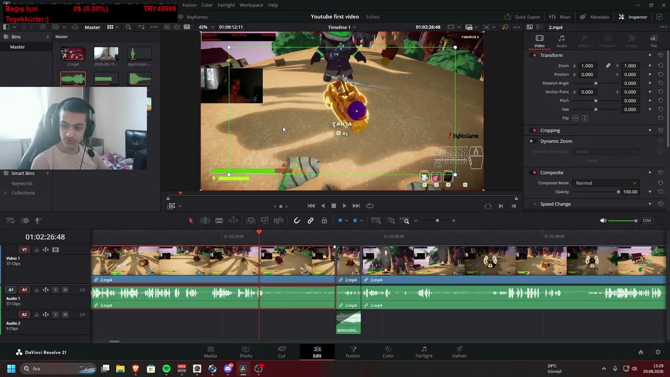Open Project Settings gear icon
This screenshot has width=670, height=377.
(658, 352)
